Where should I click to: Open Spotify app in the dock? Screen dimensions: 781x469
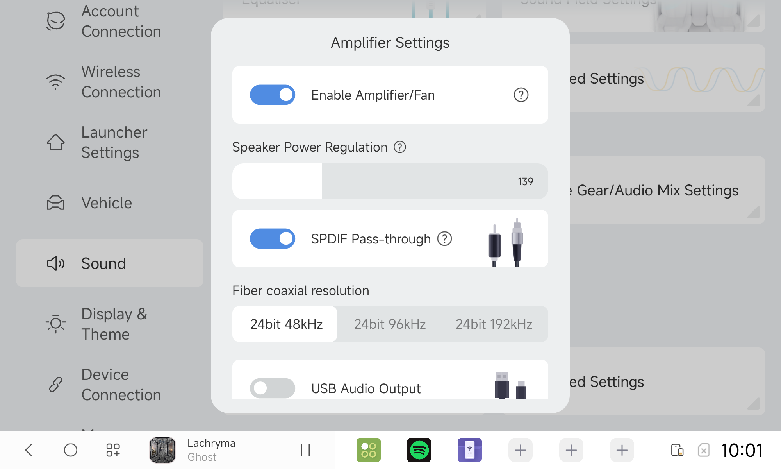coord(419,450)
